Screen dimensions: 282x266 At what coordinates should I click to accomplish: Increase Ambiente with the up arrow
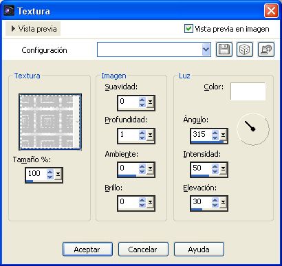click(142, 166)
